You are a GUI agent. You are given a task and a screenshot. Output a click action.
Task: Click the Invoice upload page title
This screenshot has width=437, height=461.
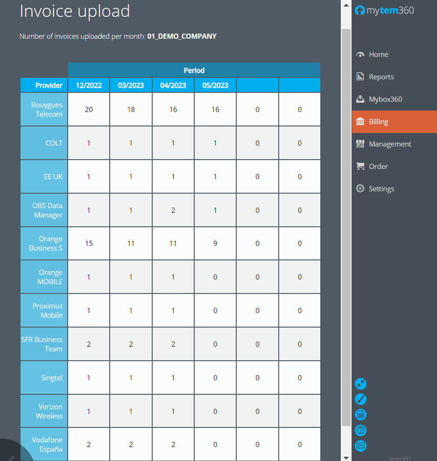click(x=75, y=11)
